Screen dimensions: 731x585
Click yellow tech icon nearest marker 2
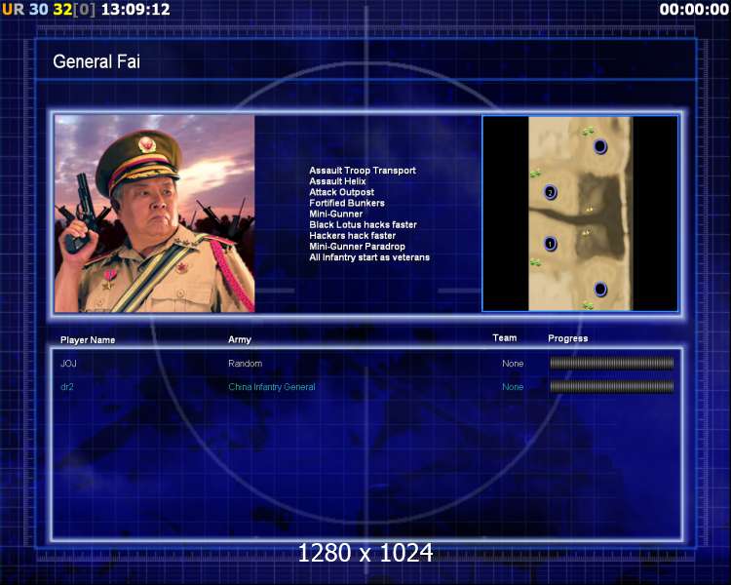point(590,209)
